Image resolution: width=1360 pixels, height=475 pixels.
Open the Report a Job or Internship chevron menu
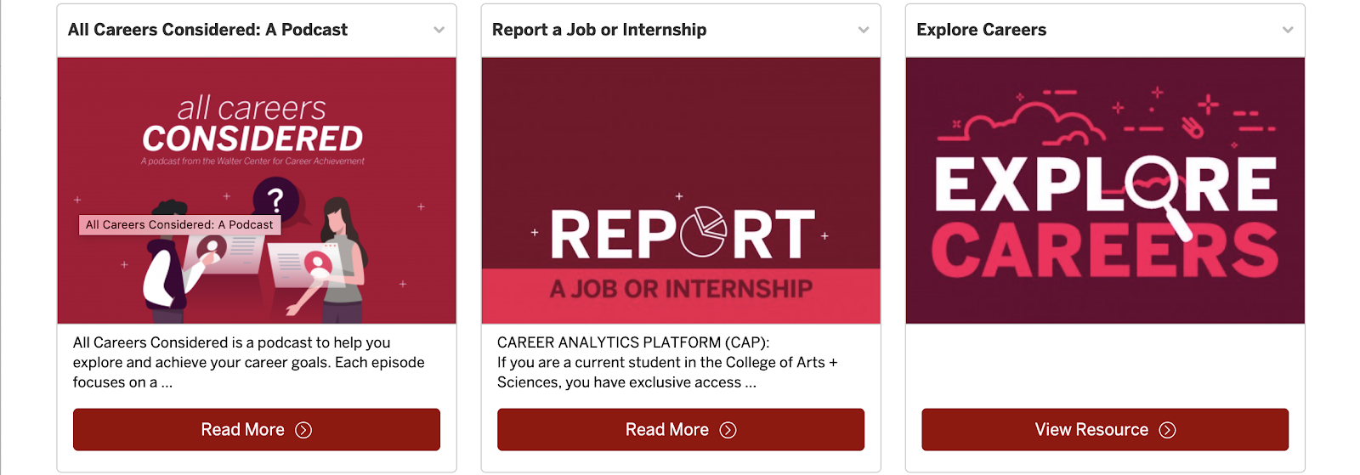(x=864, y=30)
